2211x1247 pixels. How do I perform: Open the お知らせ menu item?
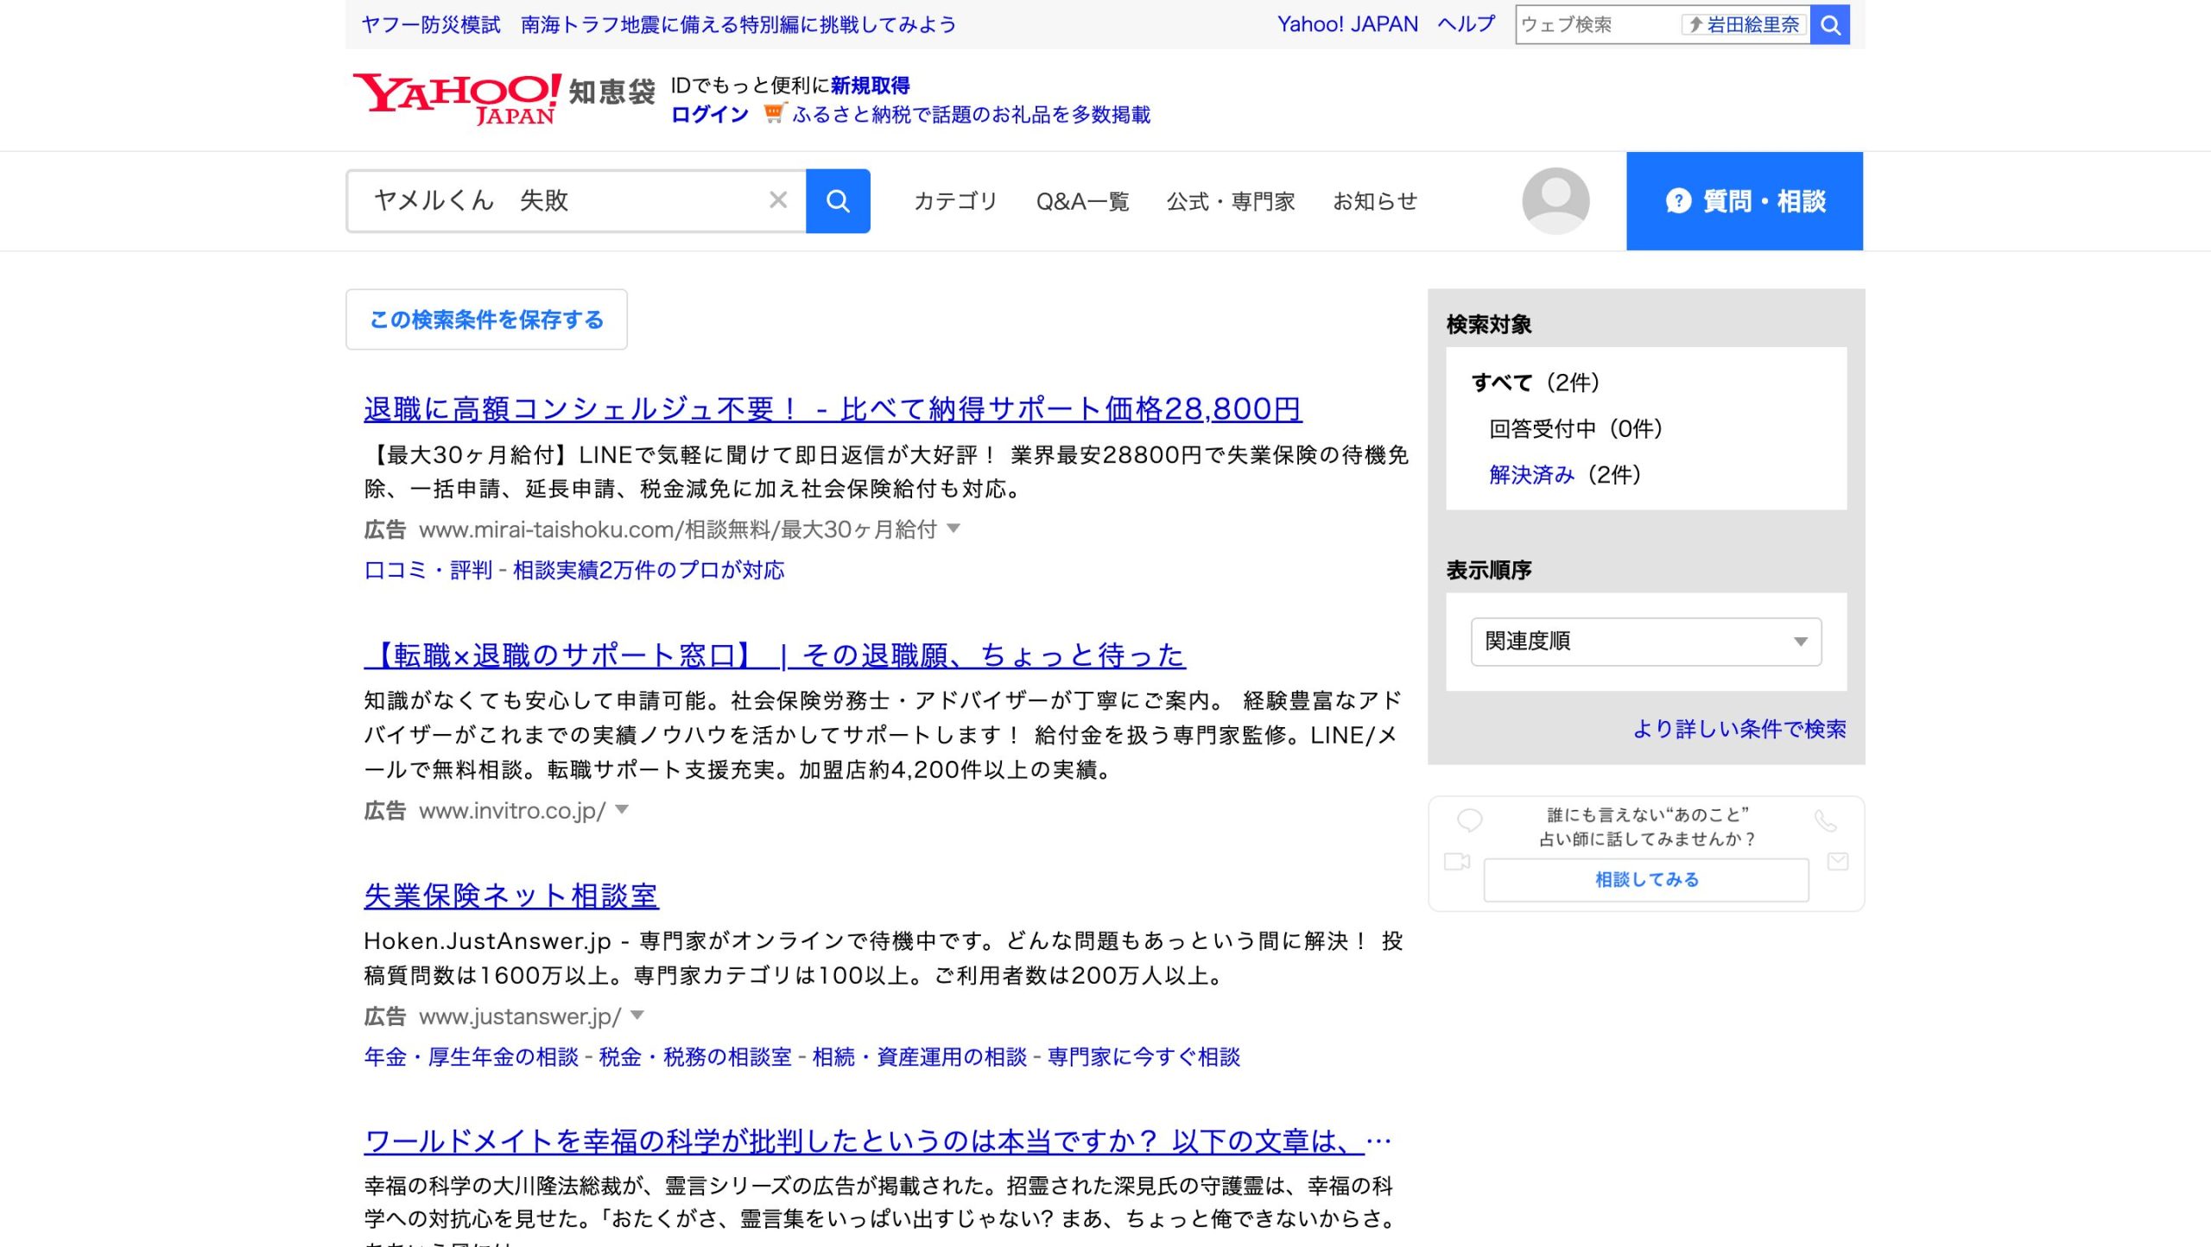1375,201
